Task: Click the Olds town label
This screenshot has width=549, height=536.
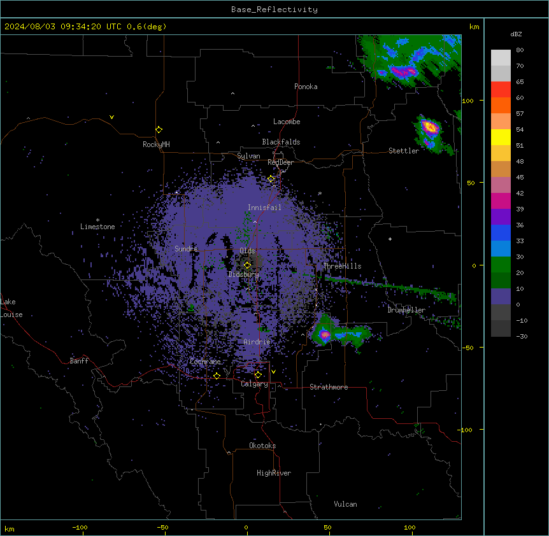Action: 247,251
